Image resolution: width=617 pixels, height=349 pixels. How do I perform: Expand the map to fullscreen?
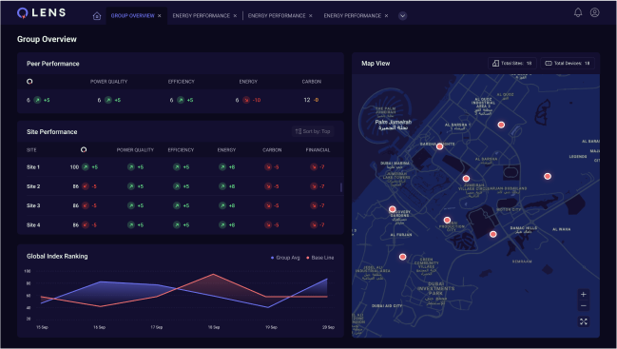[x=584, y=321]
